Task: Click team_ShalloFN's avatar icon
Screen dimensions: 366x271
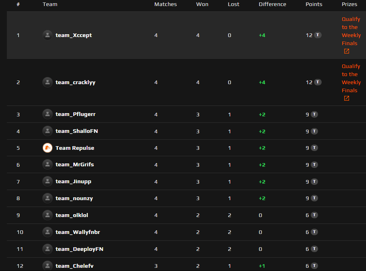Action: (x=48, y=131)
